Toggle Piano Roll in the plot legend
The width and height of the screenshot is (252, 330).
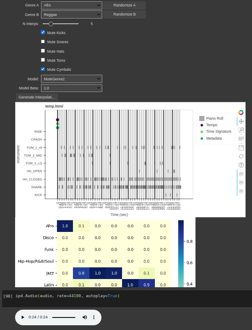tap(211, 118)
